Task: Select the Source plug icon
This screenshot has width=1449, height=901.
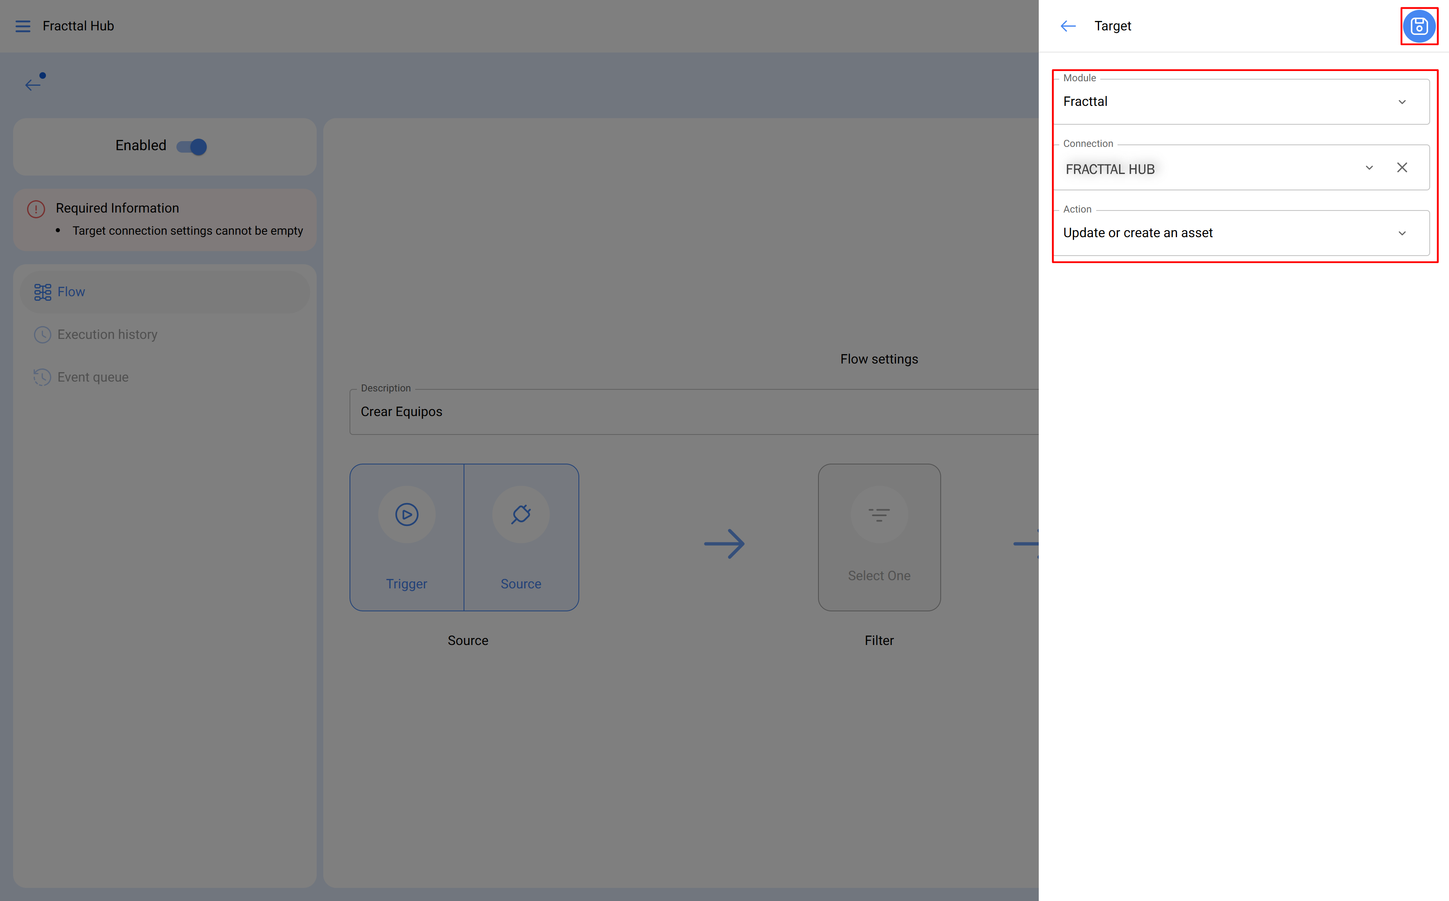Action: click(x=520, y=514)
